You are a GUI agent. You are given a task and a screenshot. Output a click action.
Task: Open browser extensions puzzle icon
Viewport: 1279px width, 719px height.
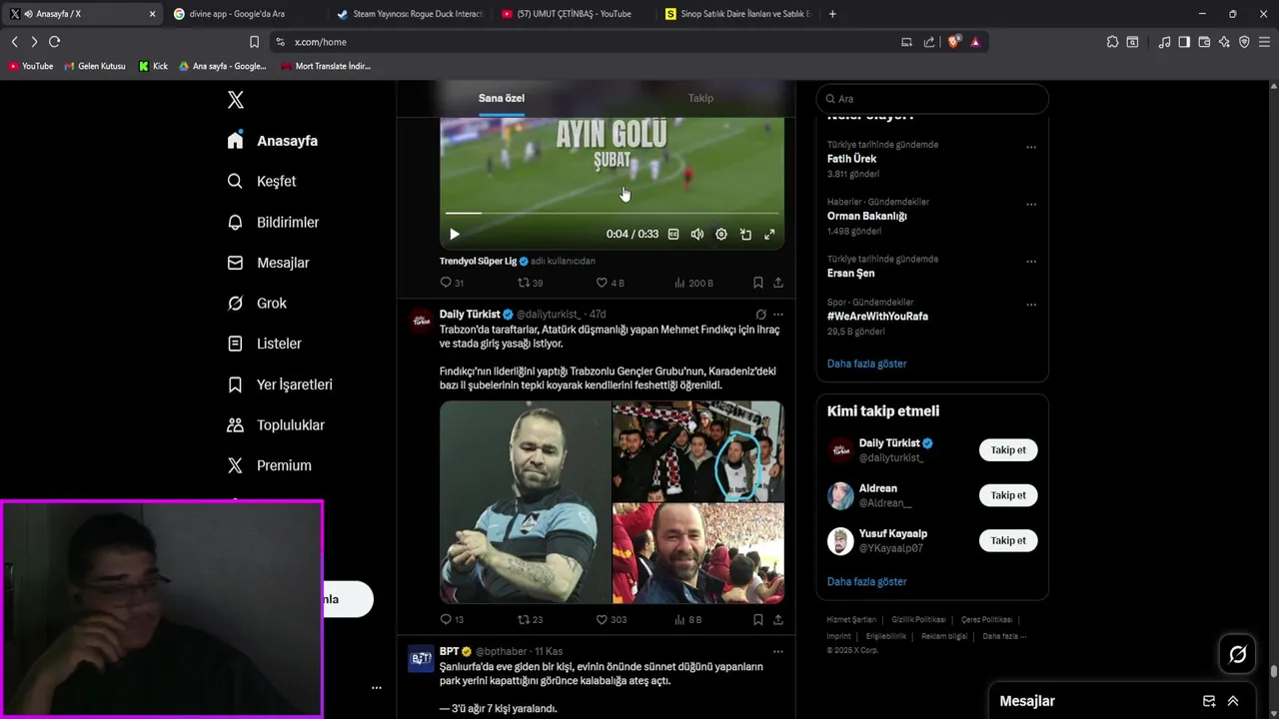click(x=1112, y=42)
